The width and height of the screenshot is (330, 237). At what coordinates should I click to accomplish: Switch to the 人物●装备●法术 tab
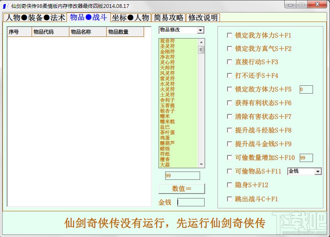(x=35, y=17)
